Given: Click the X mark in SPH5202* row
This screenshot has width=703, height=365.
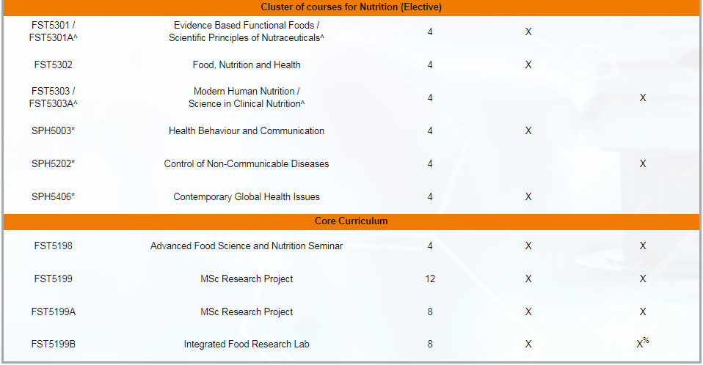Looking at the screenshot, I should tap(643, 164).
